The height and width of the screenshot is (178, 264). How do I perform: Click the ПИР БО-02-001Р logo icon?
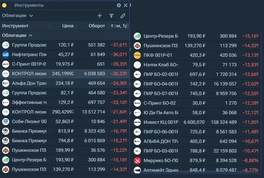pos(137,74)
